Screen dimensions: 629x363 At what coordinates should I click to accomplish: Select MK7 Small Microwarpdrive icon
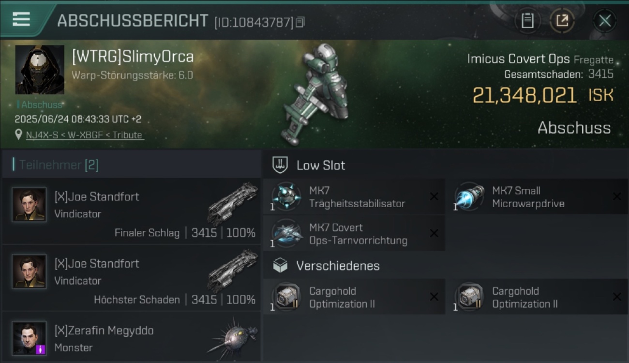[469, 197]
